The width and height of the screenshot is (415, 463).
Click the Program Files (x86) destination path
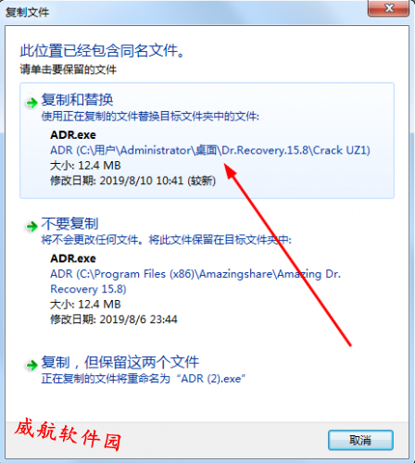coord(195,282)
